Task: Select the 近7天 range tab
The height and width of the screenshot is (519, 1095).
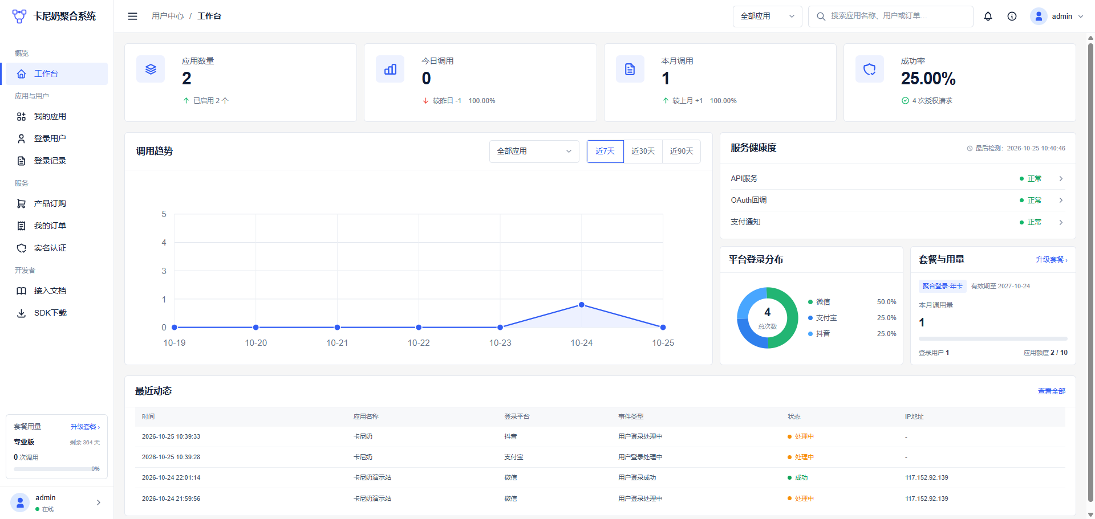Action: click(605, 151)
